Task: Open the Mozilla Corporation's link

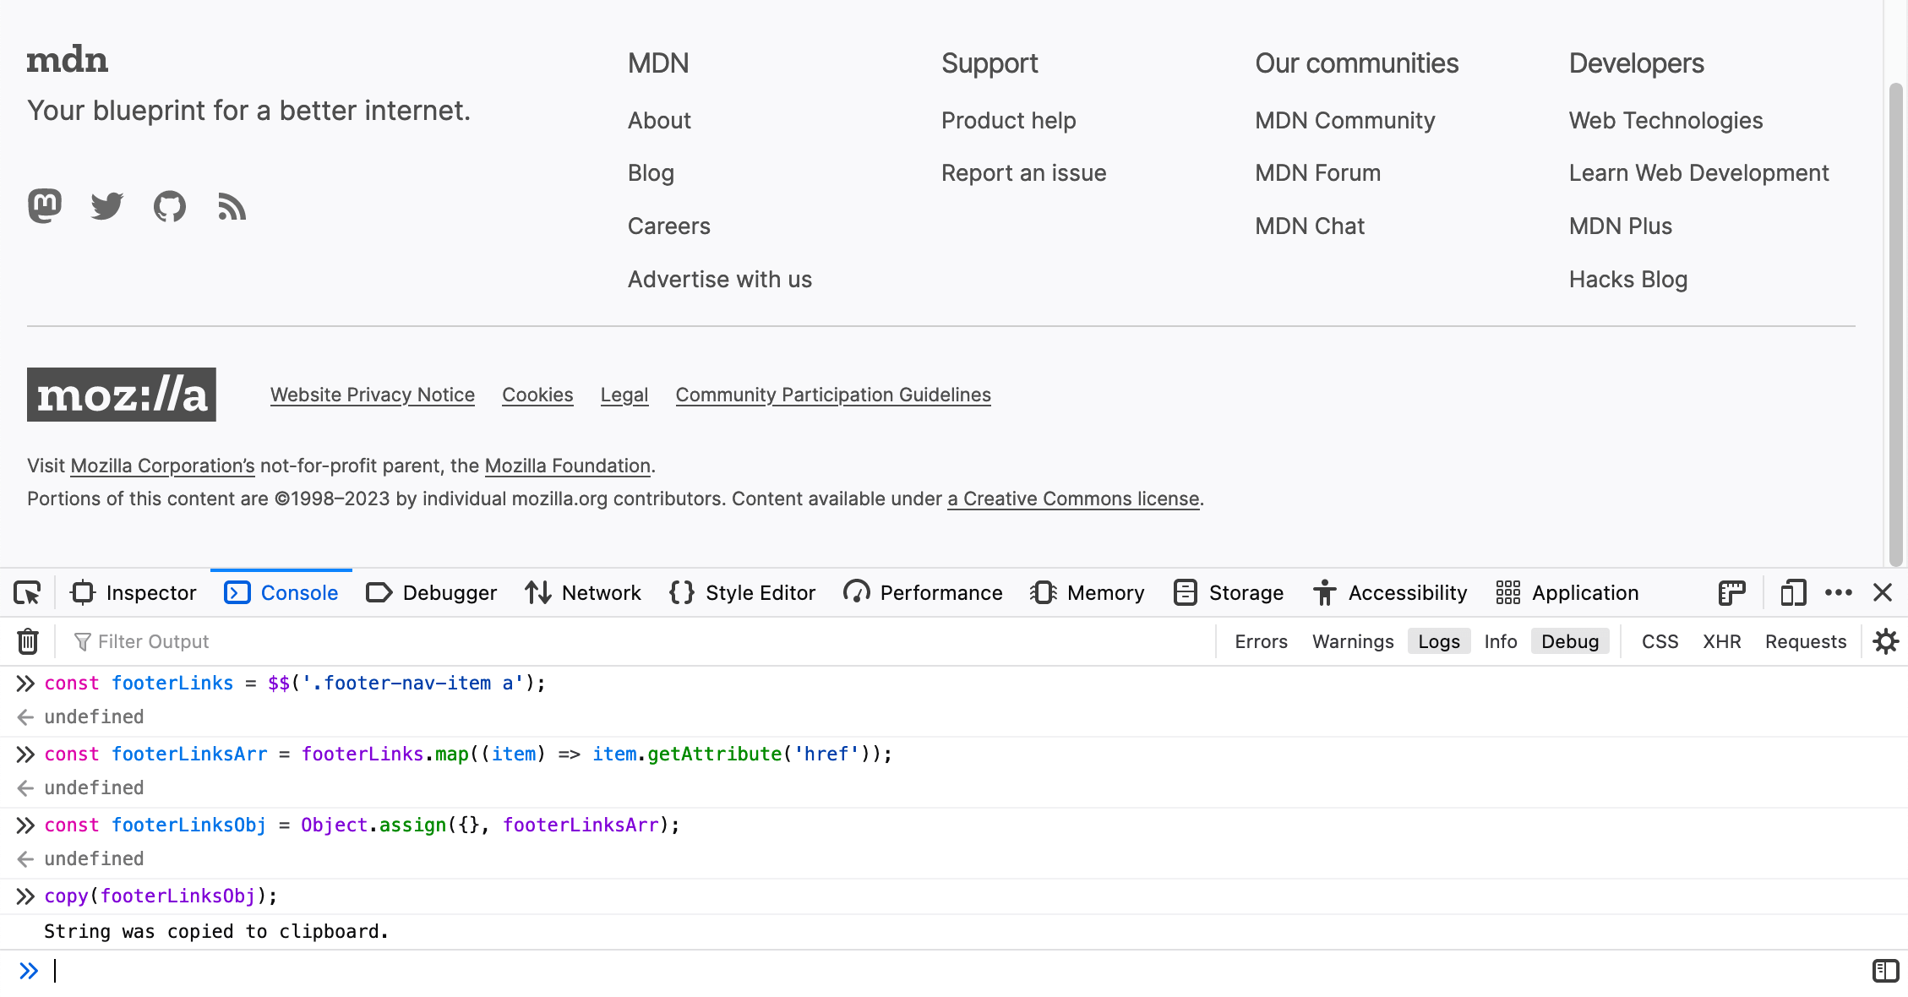Action: click(x=162, y=466)
